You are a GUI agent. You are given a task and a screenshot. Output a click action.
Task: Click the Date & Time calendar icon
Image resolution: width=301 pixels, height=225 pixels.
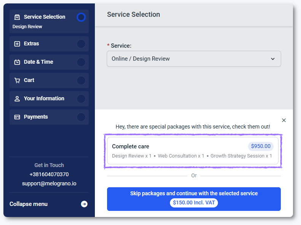[17, 62]
